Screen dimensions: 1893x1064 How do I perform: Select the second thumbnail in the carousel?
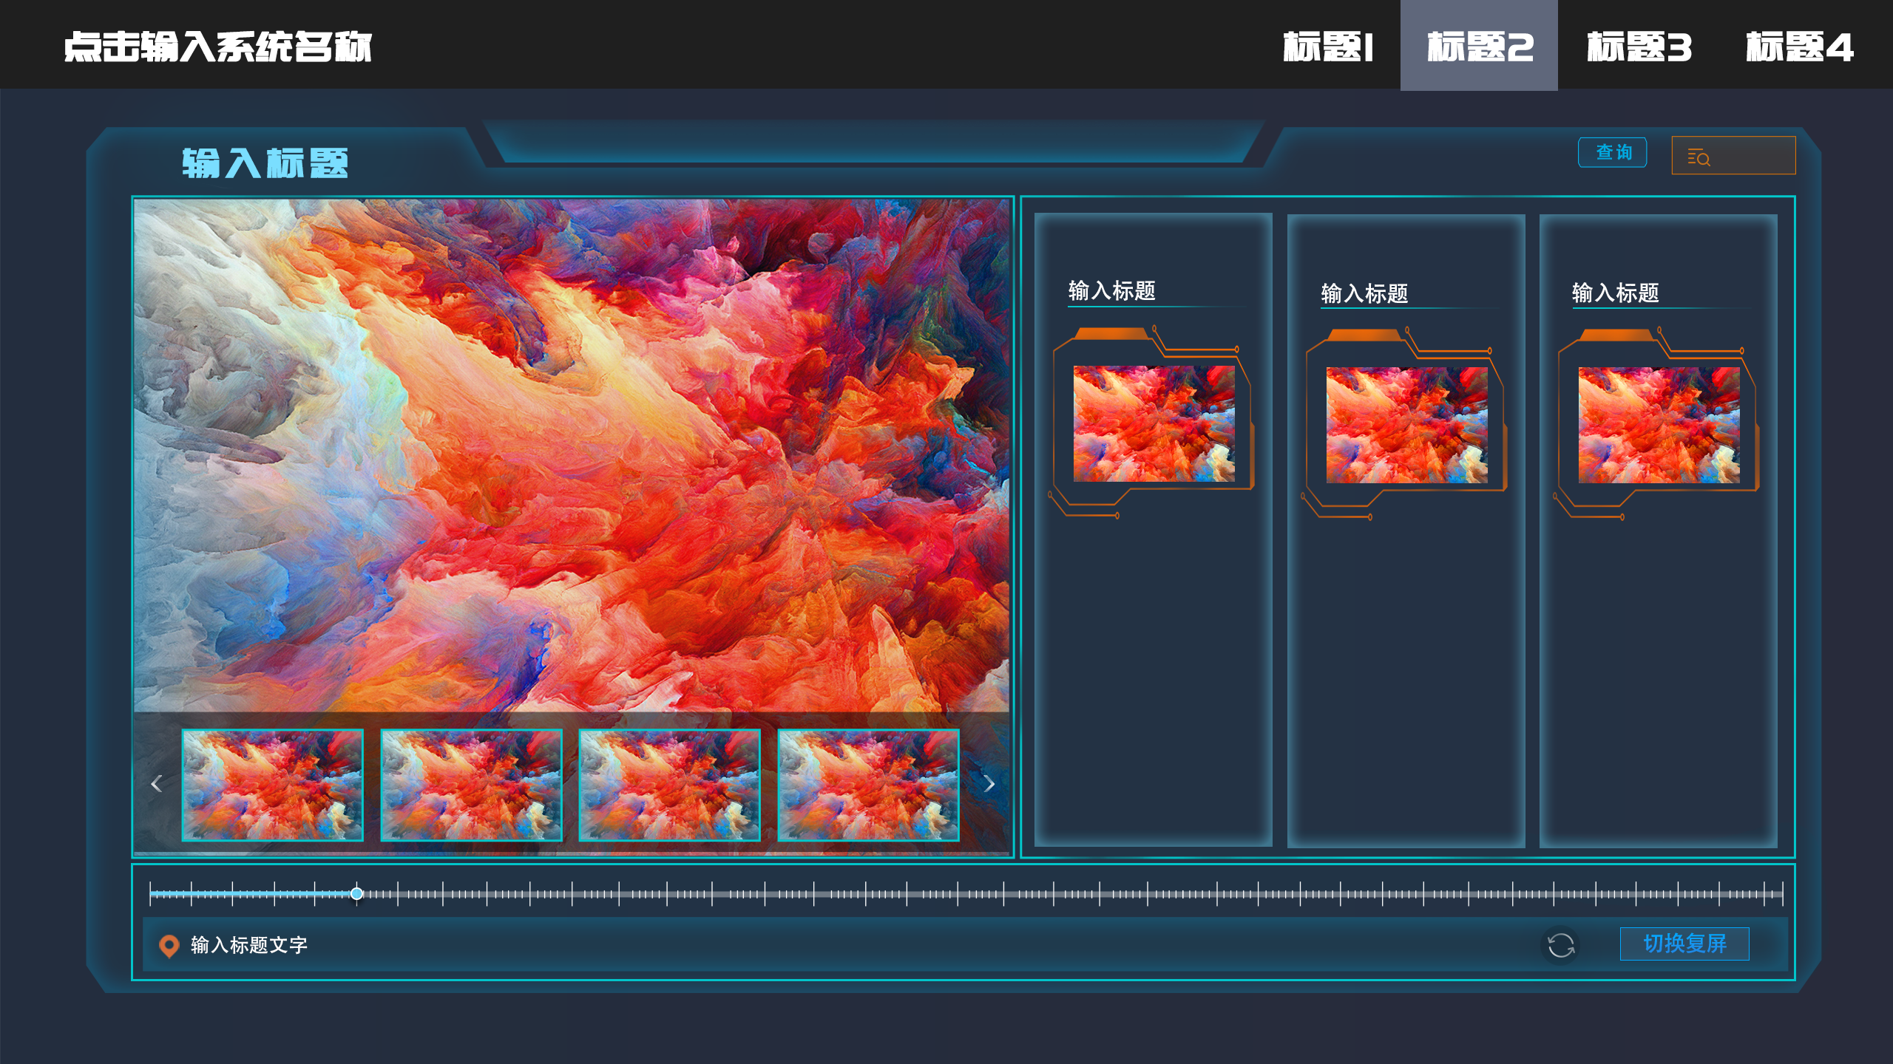[471, 785]
